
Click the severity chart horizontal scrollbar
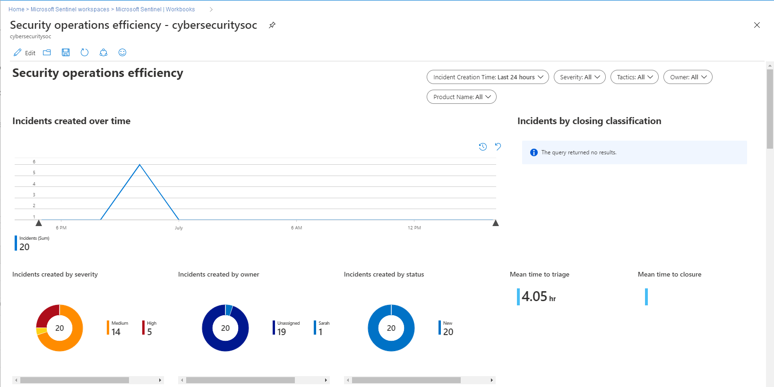(x=75, y=380)
